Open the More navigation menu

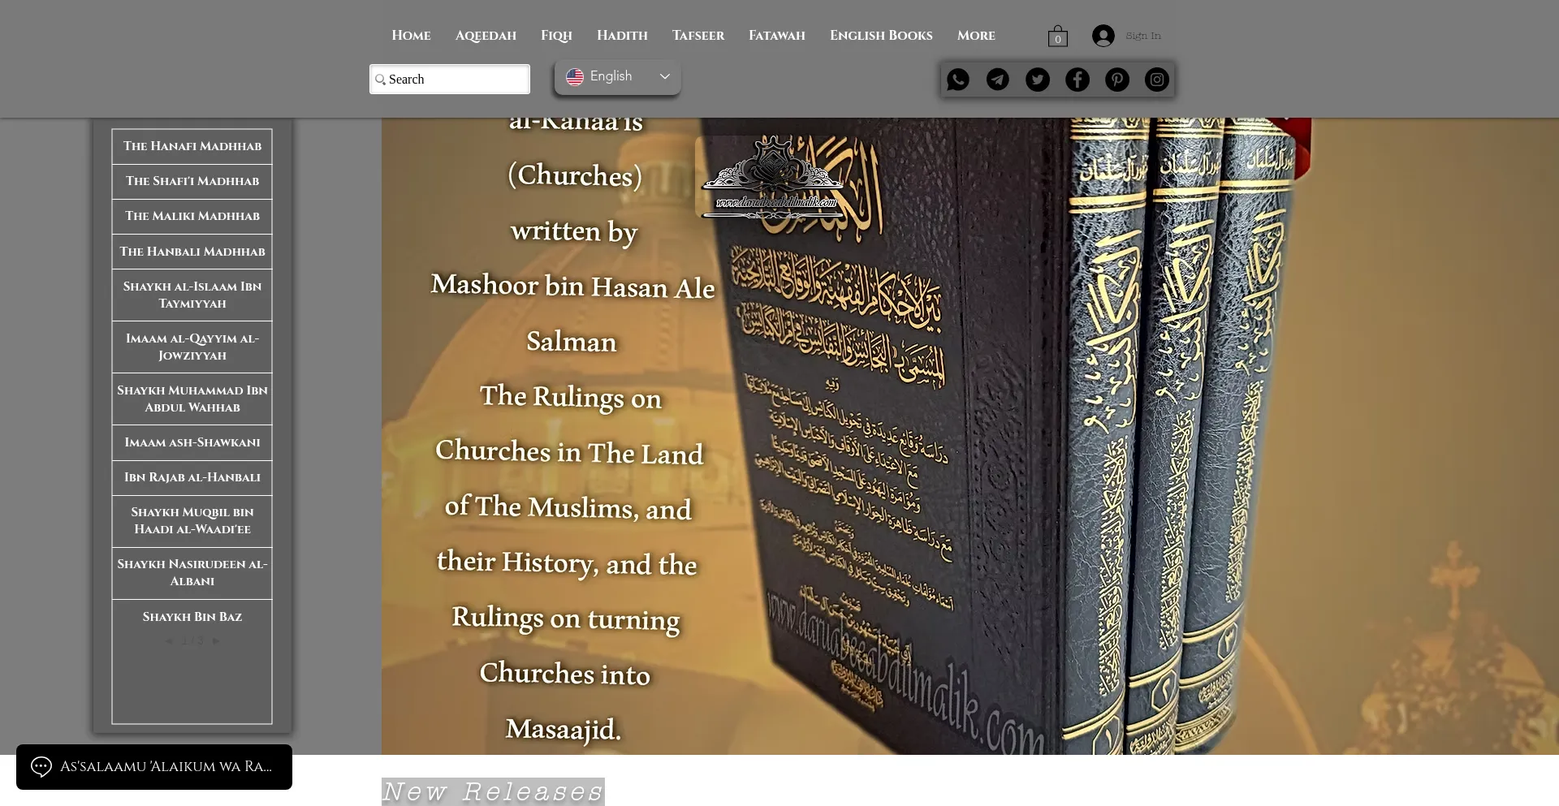point(975,36)
